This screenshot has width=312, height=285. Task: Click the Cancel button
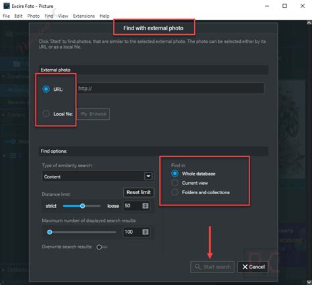pyautogui.click(x=253, y=267)
